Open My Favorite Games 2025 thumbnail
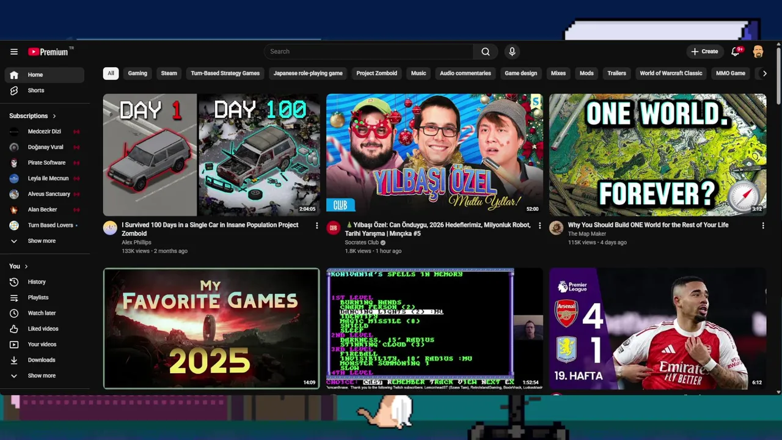Screen dimensions: 782x440 (211, 329)
